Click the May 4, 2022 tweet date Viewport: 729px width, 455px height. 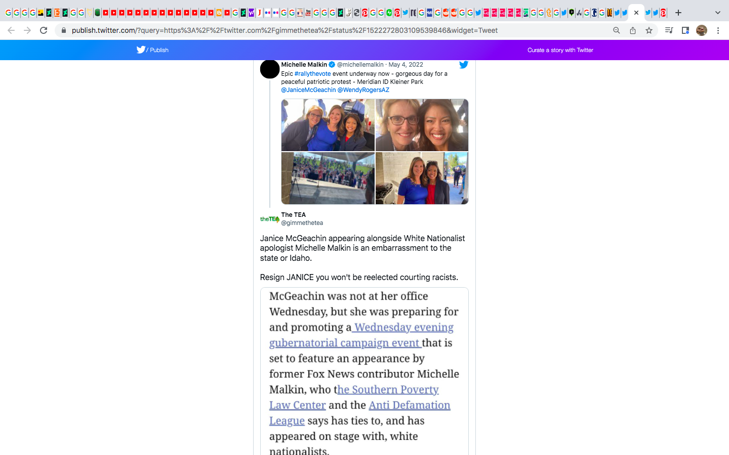406,65
